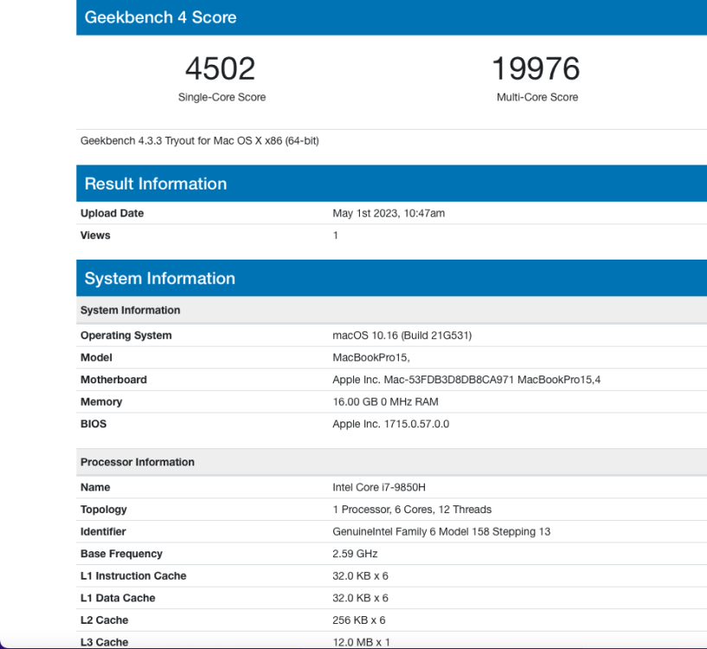Click the Geekbench 4 Score header
707x649 pixels.
(391, 17)
